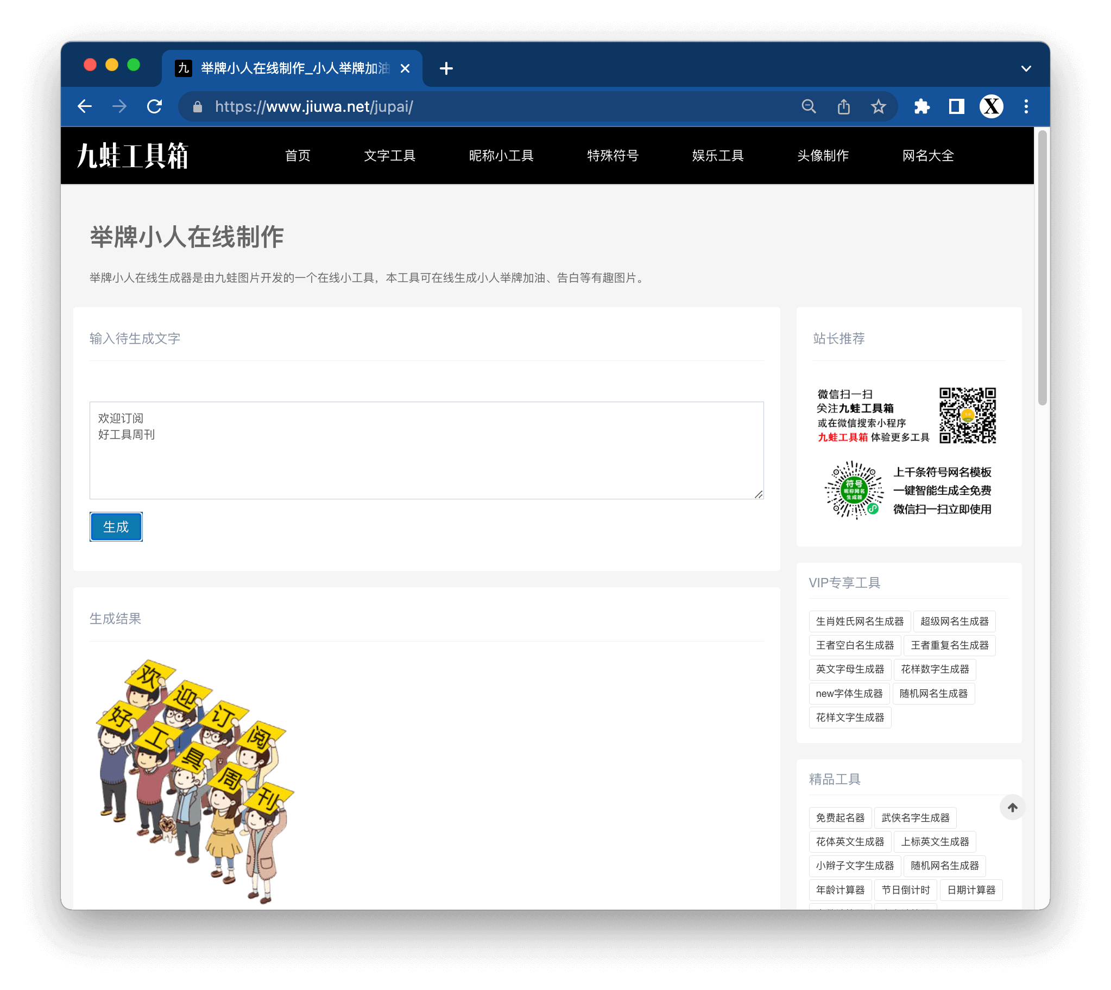Image resolution: width=1111 pixels, height=990 pixels.
Task: Open the X profile avatar
Action: 991,106
